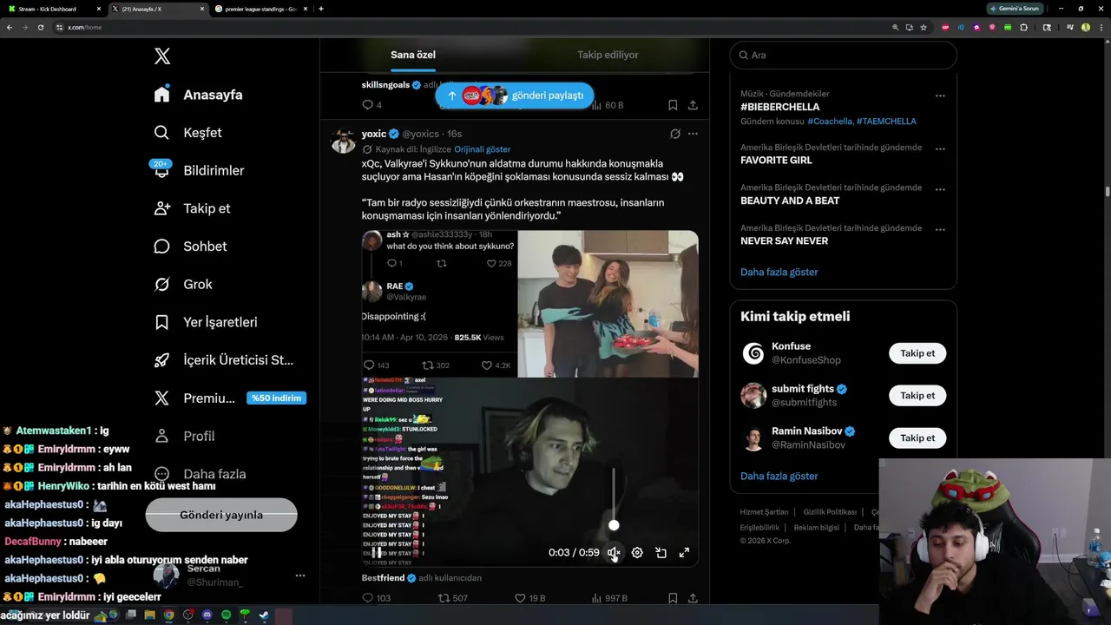Open Anasayfa home in the sidebar
This screenshot has height=625, width=1111.
coord(199,95)
